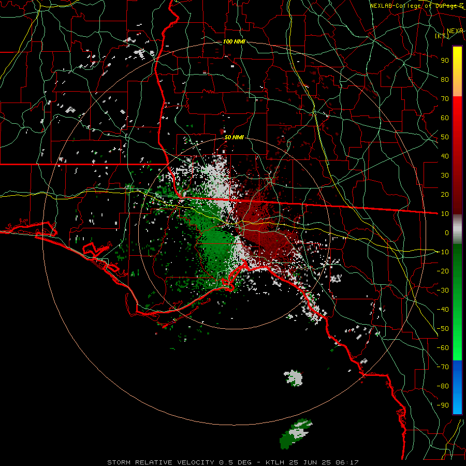Click the -20 knot label on the color scale
Viewport: 466px width, 466px height.
pyautogui.click(x=443, y=271)
